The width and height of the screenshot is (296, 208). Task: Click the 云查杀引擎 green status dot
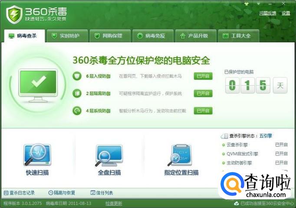pyautogui.click(x=224, y=145)
